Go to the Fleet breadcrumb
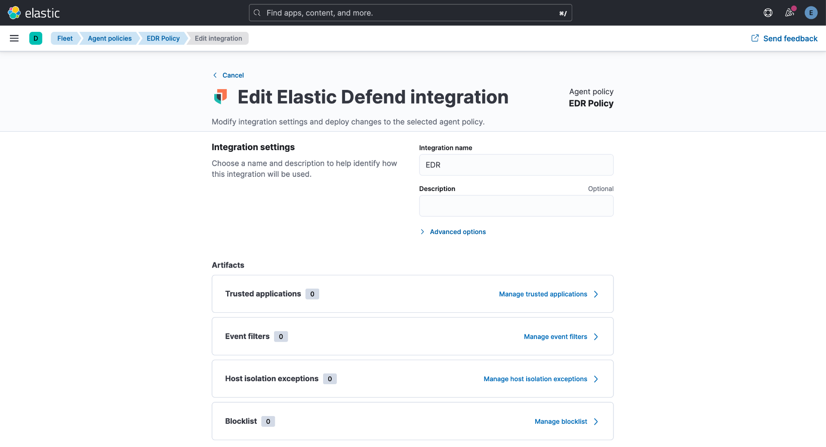Viewport: 826px width, 447px height. (65, 38)
